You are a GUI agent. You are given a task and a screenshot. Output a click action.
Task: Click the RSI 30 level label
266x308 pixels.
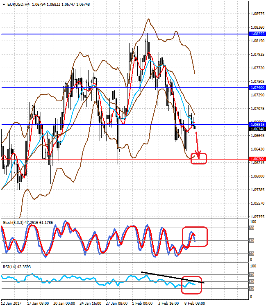point(252,289)
